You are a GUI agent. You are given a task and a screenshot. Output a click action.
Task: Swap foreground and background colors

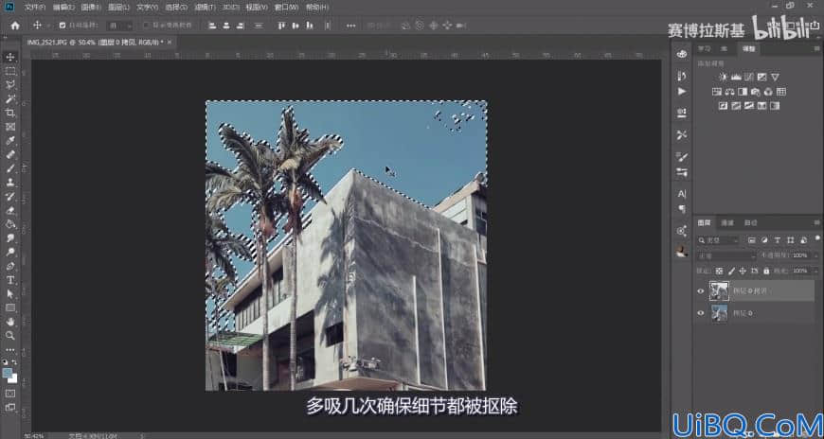[14, 362]
